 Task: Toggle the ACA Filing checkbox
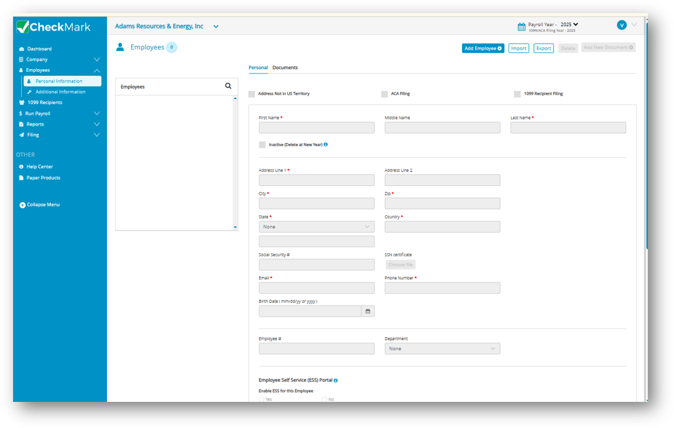[384, 94]
